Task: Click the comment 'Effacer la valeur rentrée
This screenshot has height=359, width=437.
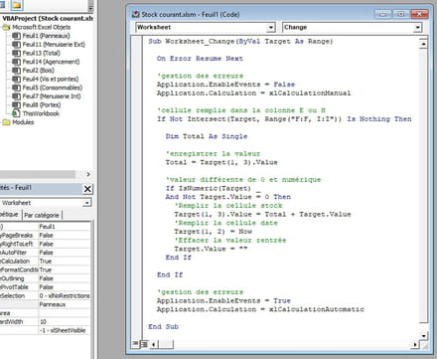Action: click(x=230, y=240)
